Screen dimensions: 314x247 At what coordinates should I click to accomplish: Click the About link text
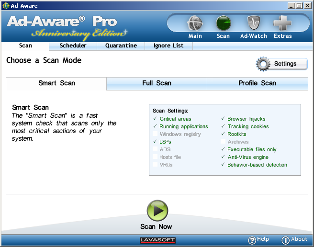299,239
